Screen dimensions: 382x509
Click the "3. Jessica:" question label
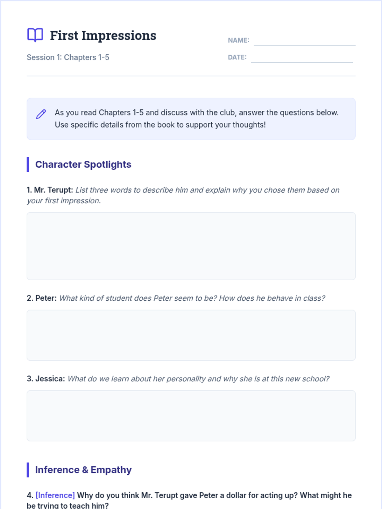pyautogui.click(x=46, y=379)
